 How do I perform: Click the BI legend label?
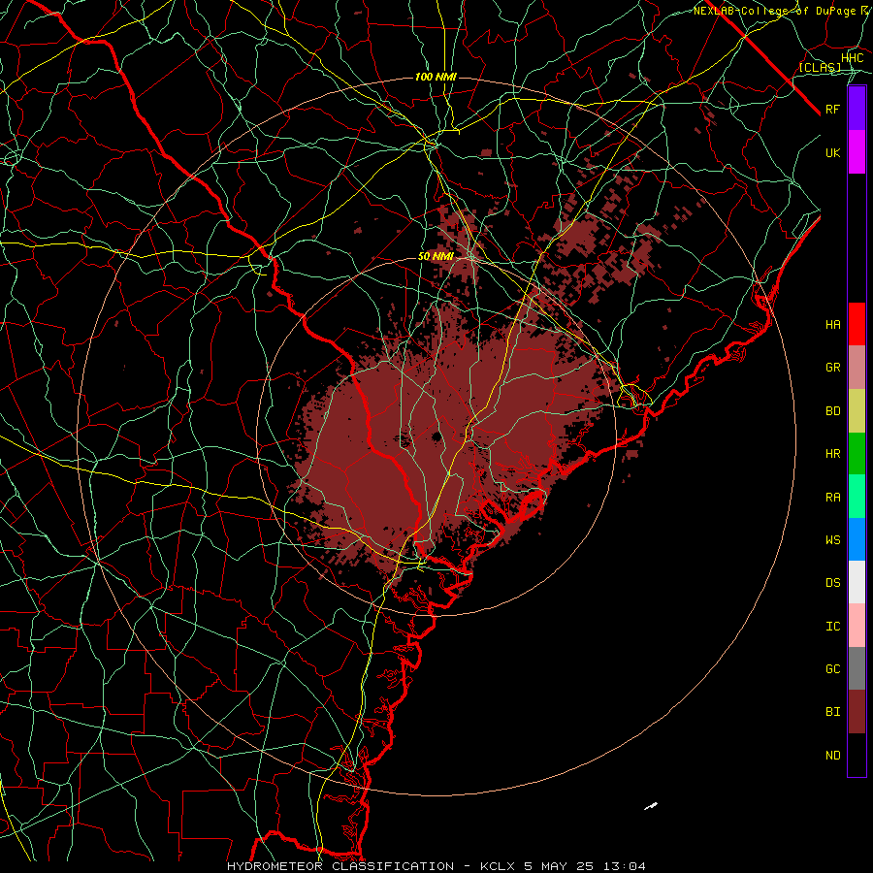[x=832, y=712]
